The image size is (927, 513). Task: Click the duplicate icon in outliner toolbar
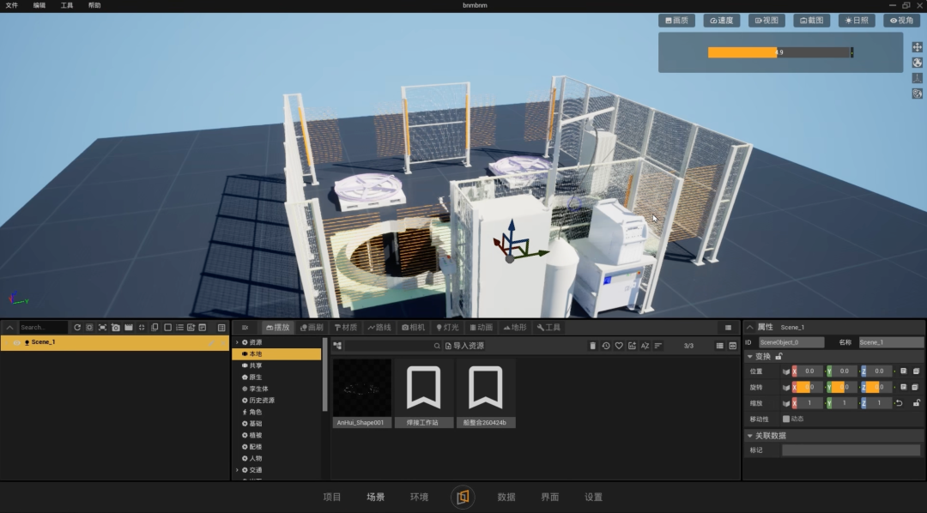click(154, 328)
